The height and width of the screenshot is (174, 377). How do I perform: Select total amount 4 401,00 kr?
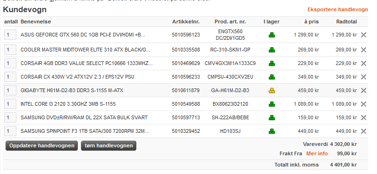(343, 165)
